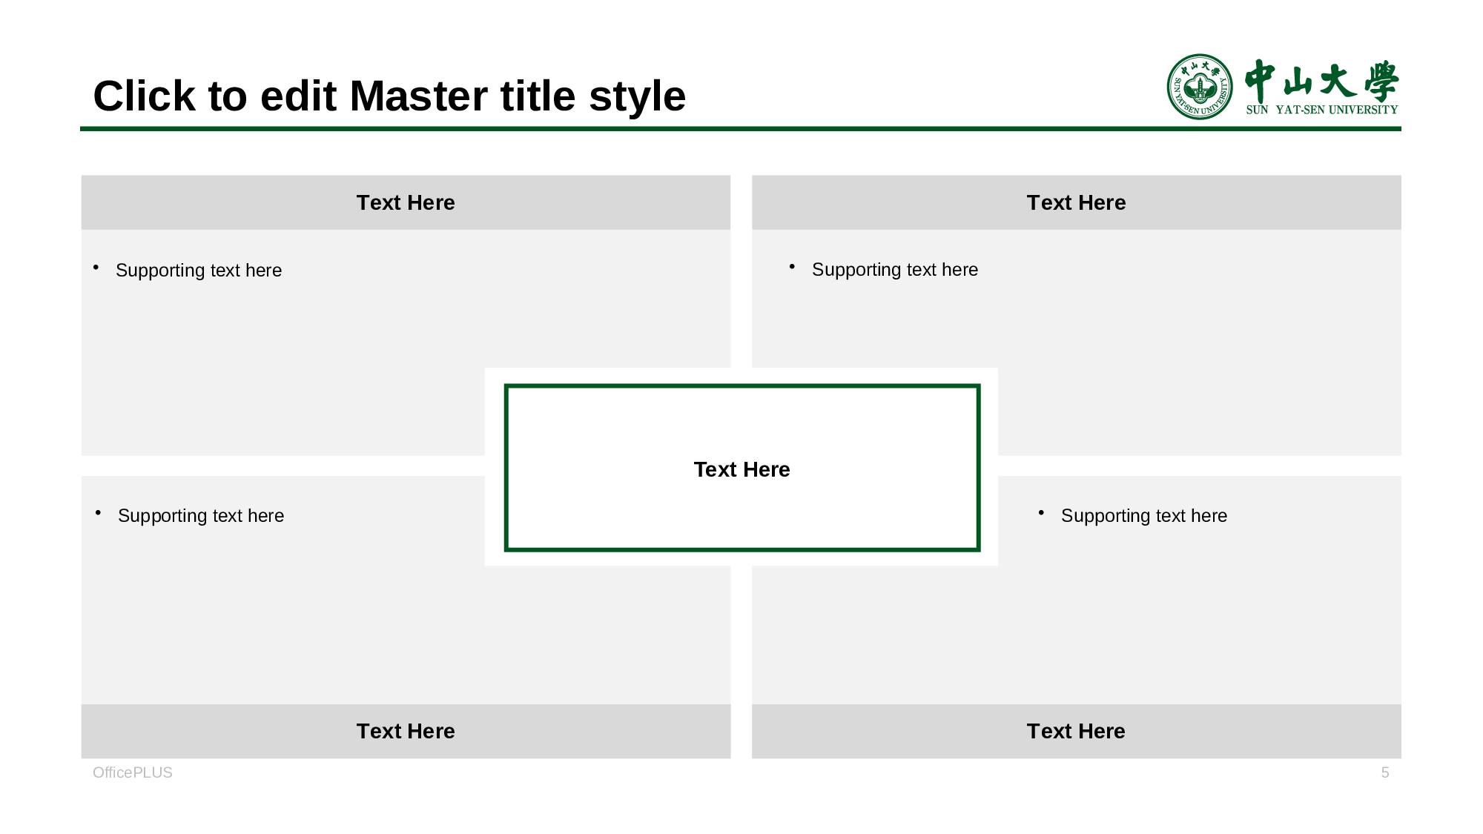Edit the top-right "Supporting text here" line
Image resolution: width=1483 pixels, height=834 pixels.
pyautogui.click(x=895, y=270)
